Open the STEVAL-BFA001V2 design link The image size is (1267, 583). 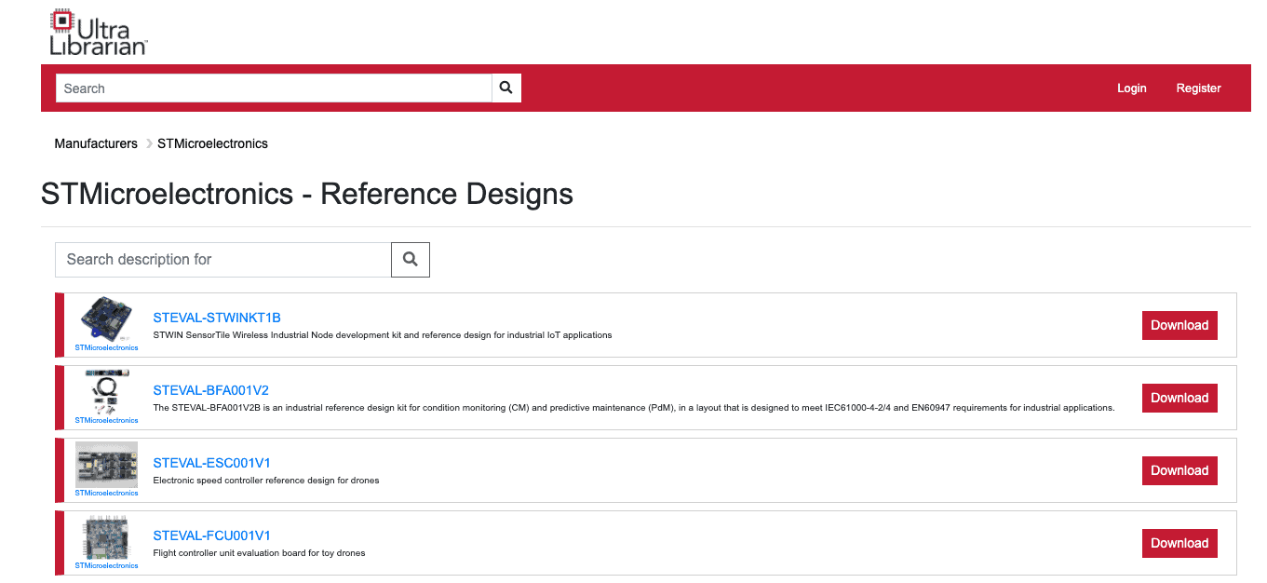pos(210,390)
